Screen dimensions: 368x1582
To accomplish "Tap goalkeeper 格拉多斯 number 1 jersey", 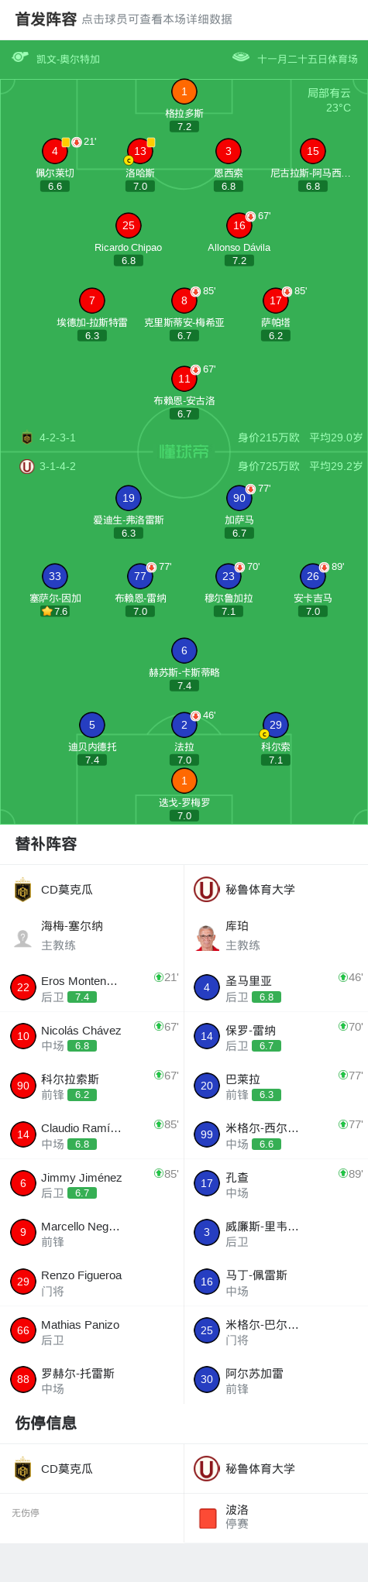I will (184, 91).
